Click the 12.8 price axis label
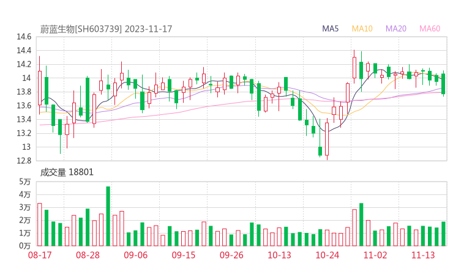The width and height of the screenshot is (453, 269). pos(24,161)
